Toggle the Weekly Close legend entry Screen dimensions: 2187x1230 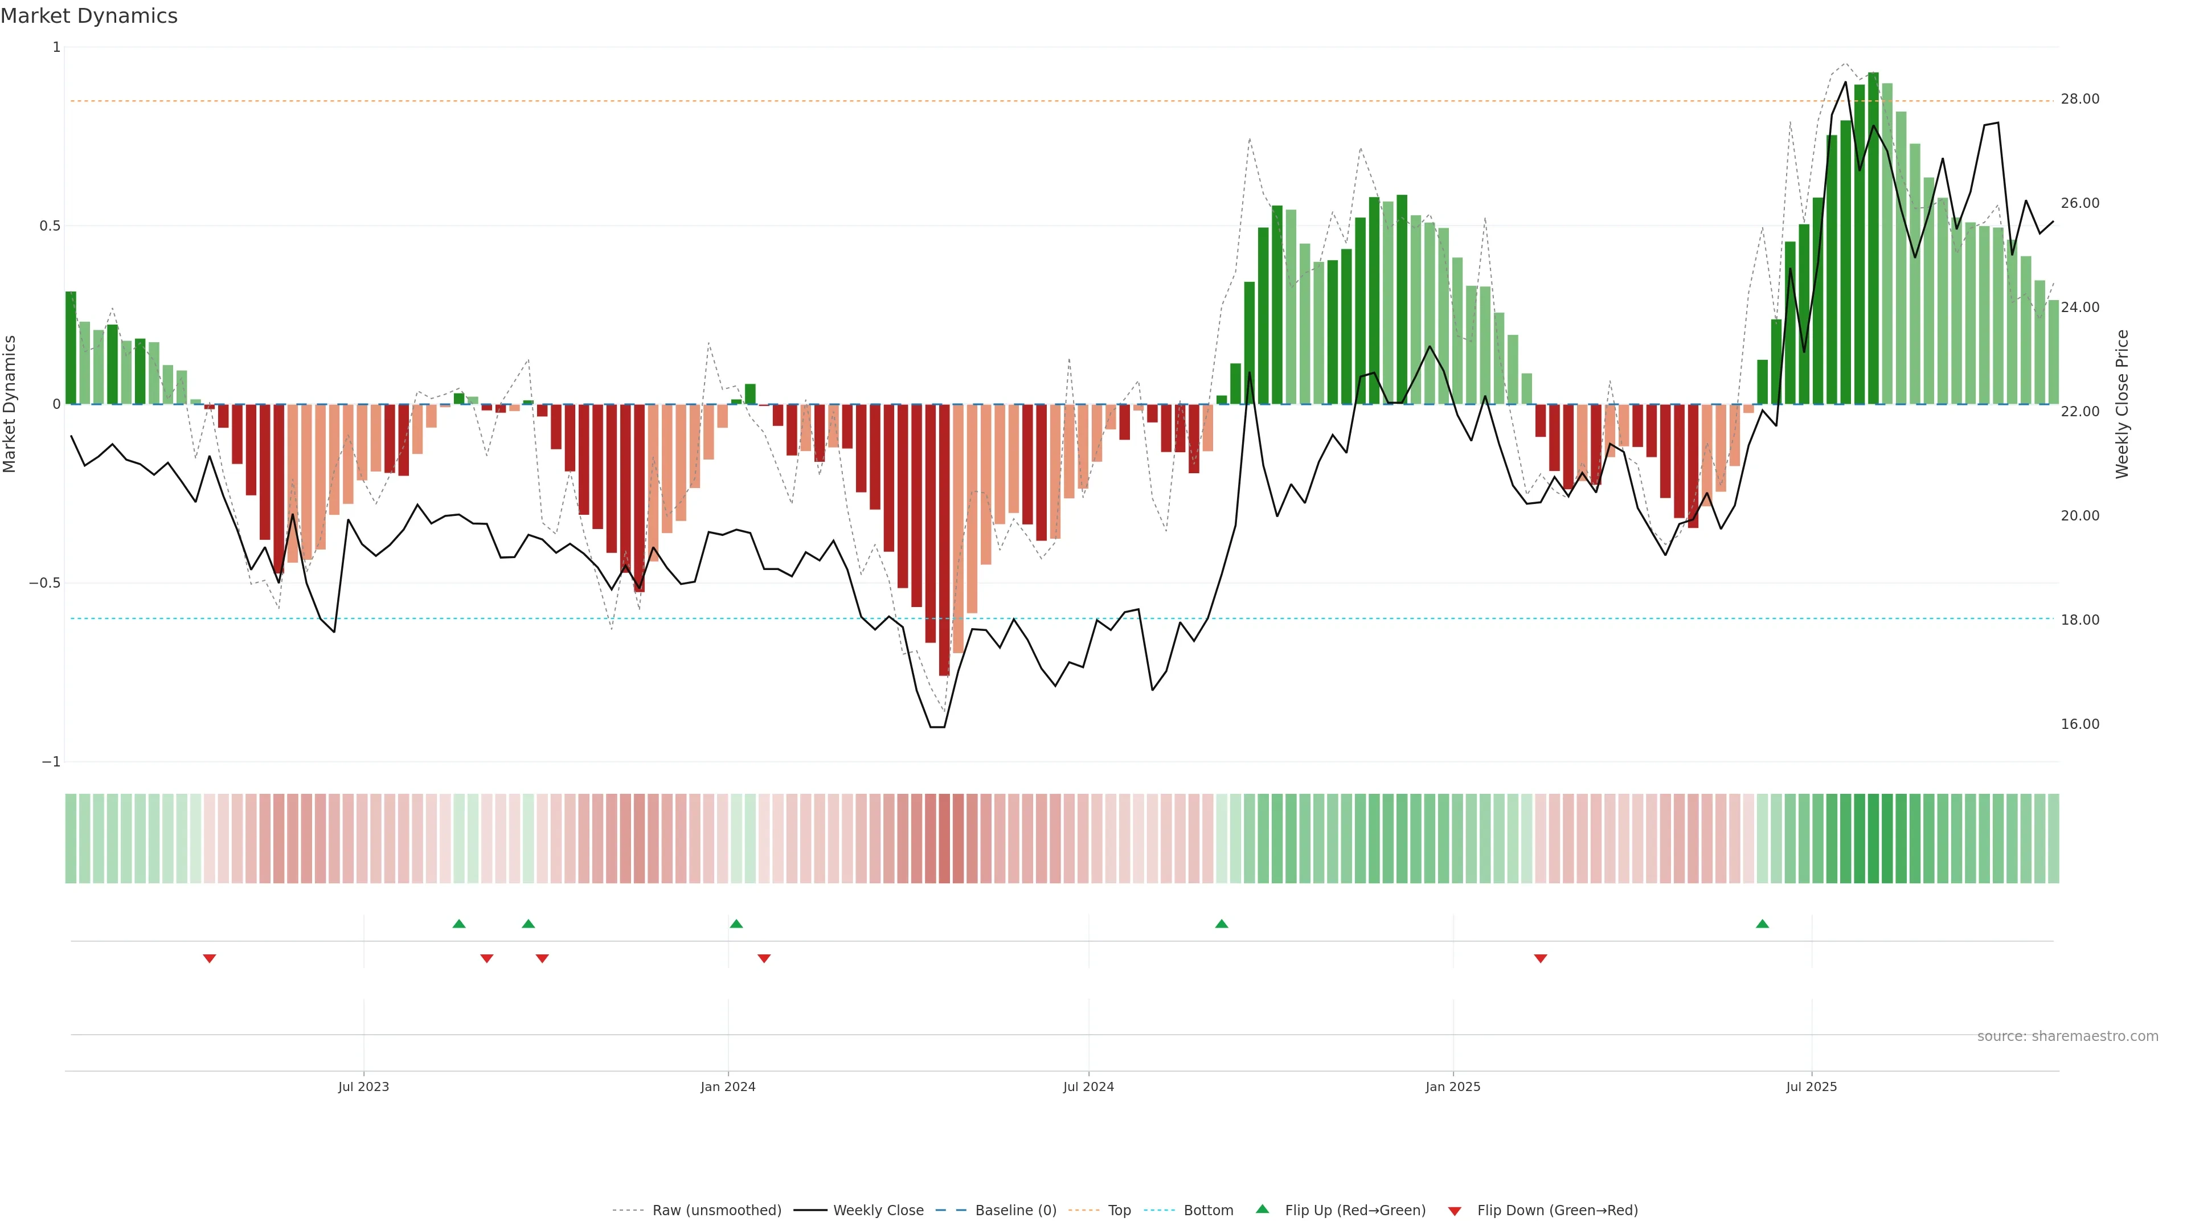coord(878,1211)
